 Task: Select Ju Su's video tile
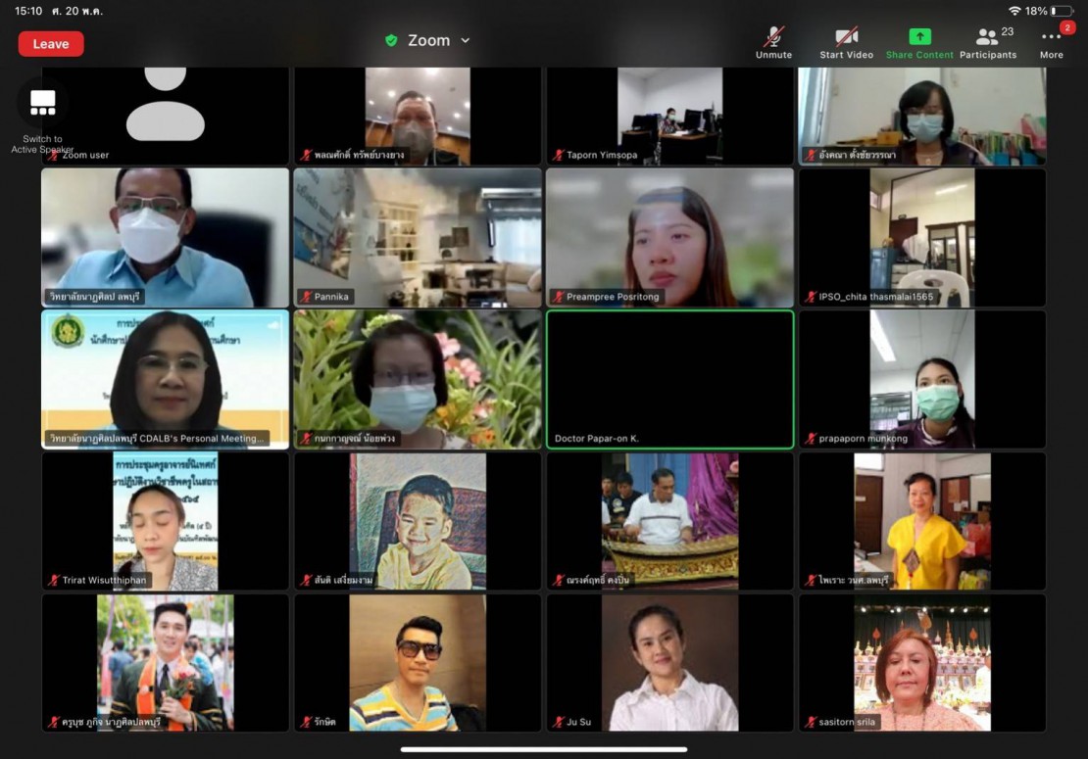click(669, 663)
